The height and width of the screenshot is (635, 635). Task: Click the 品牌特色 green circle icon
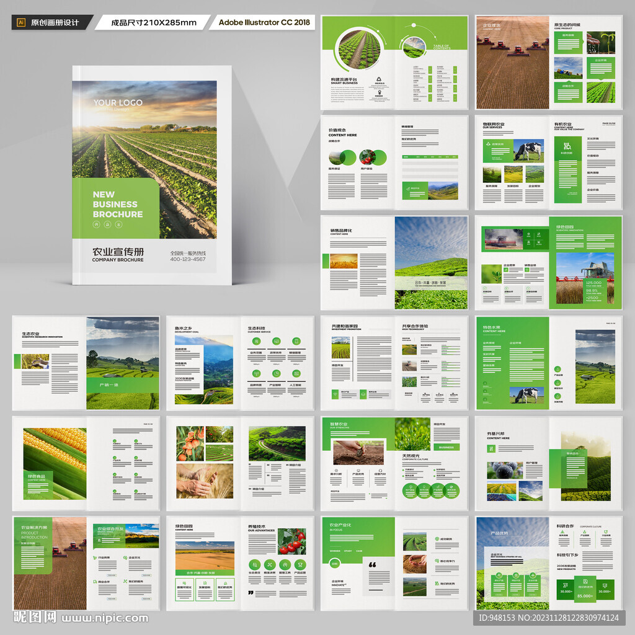pos(256,374)
